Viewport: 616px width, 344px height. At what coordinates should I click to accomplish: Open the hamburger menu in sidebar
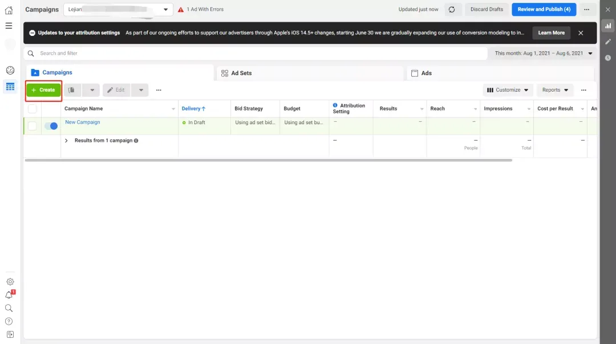9,26
